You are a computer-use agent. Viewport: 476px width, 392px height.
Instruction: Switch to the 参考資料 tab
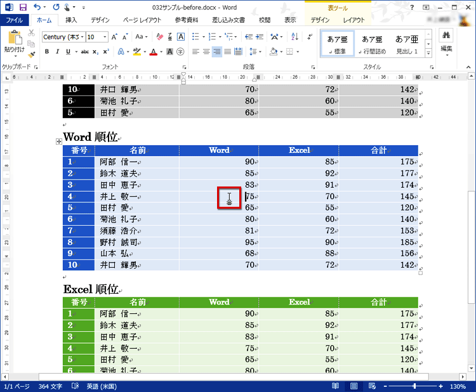pyautogui.click(x=187, y=20)
